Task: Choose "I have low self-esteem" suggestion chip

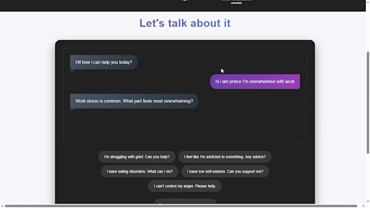Action: [x=225, y=172]
